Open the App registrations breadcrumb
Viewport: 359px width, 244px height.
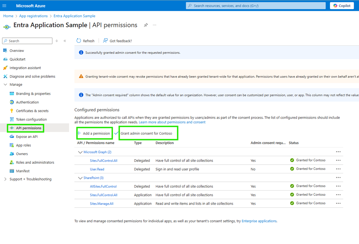tap(34, 16)
